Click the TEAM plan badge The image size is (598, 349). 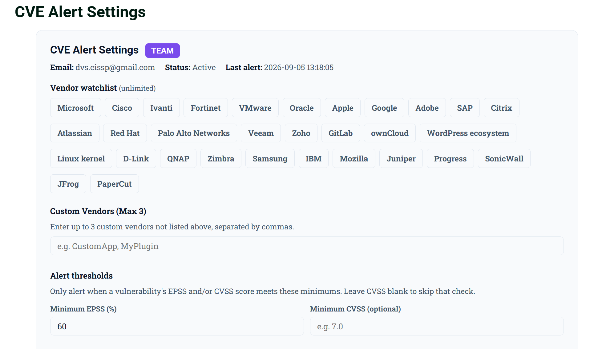[163, 51]
